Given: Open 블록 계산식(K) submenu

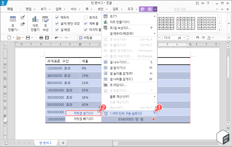Looking at the screenshot, I should point(129,97).
